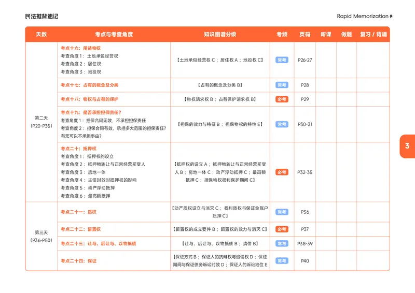Click 【让与、后让与、以物抵债 B；清偿 B】 cell
Image resolution: width=415 pixels, height=293 pixels.
click(220, 244)
